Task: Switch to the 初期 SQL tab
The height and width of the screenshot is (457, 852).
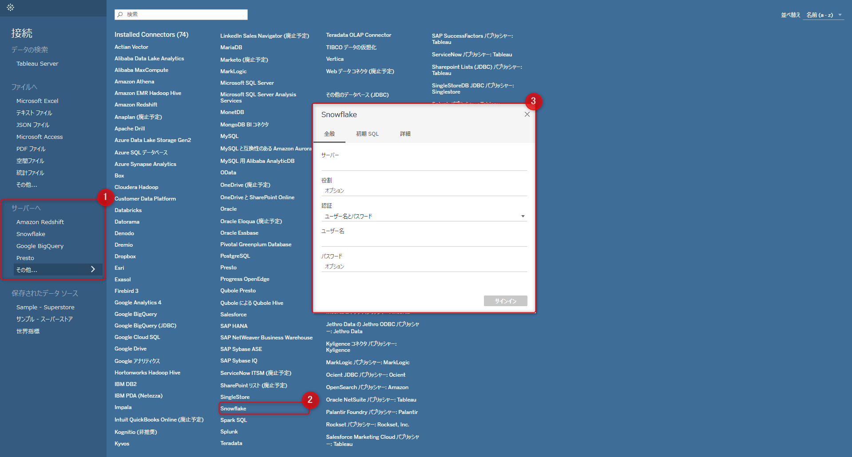Action: click(367, 134)
